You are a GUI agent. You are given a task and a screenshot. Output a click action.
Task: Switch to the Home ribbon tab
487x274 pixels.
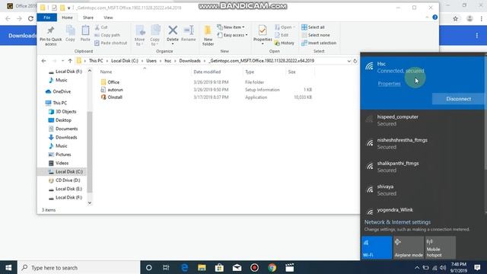pos(67,18)
